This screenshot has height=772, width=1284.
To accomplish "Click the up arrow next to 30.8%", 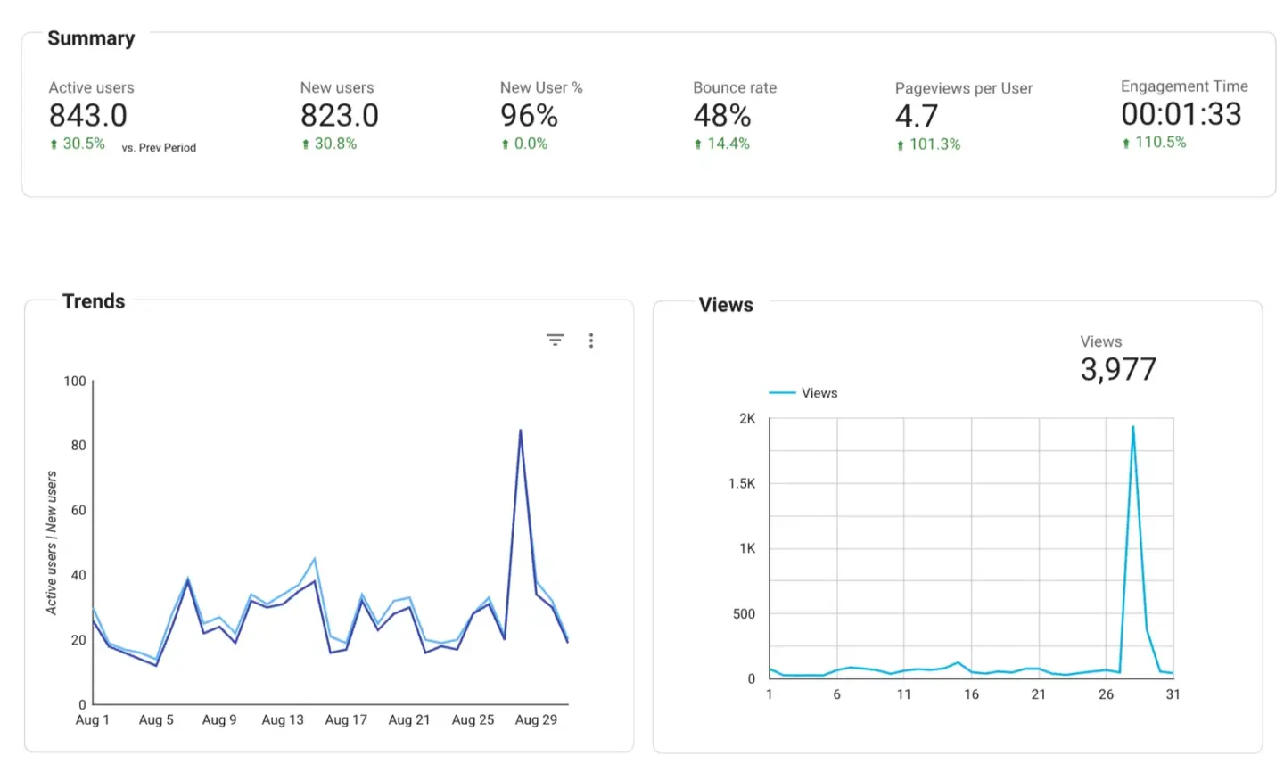I will tap(306, 144).
